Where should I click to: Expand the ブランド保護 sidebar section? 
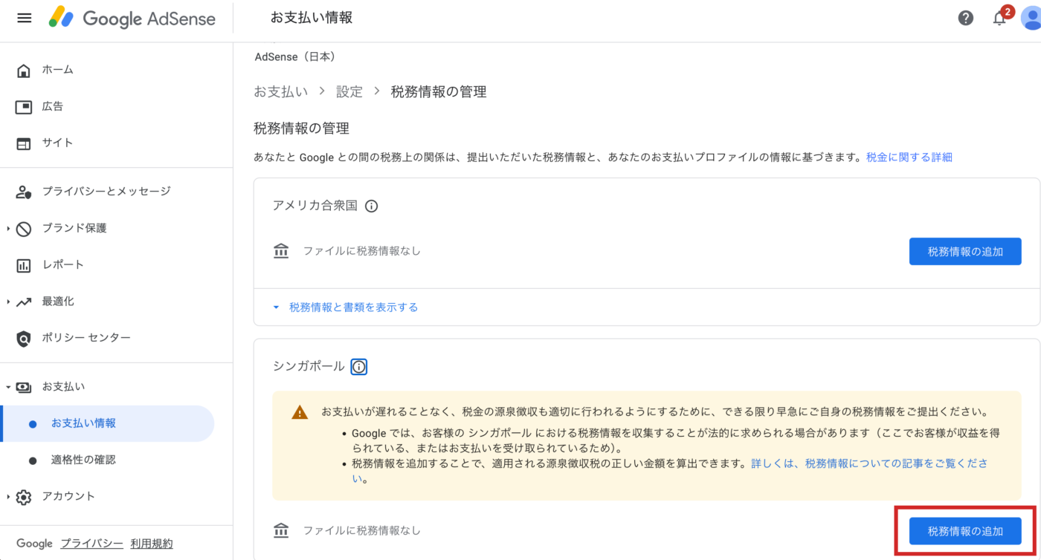pyautogui.click(x=8, y=229)
